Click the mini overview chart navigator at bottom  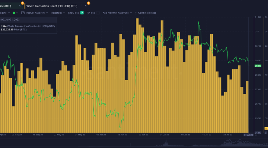click(x=134, y=142)
